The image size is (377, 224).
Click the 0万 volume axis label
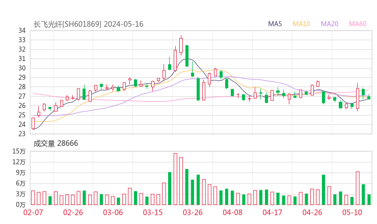(21, 205)
